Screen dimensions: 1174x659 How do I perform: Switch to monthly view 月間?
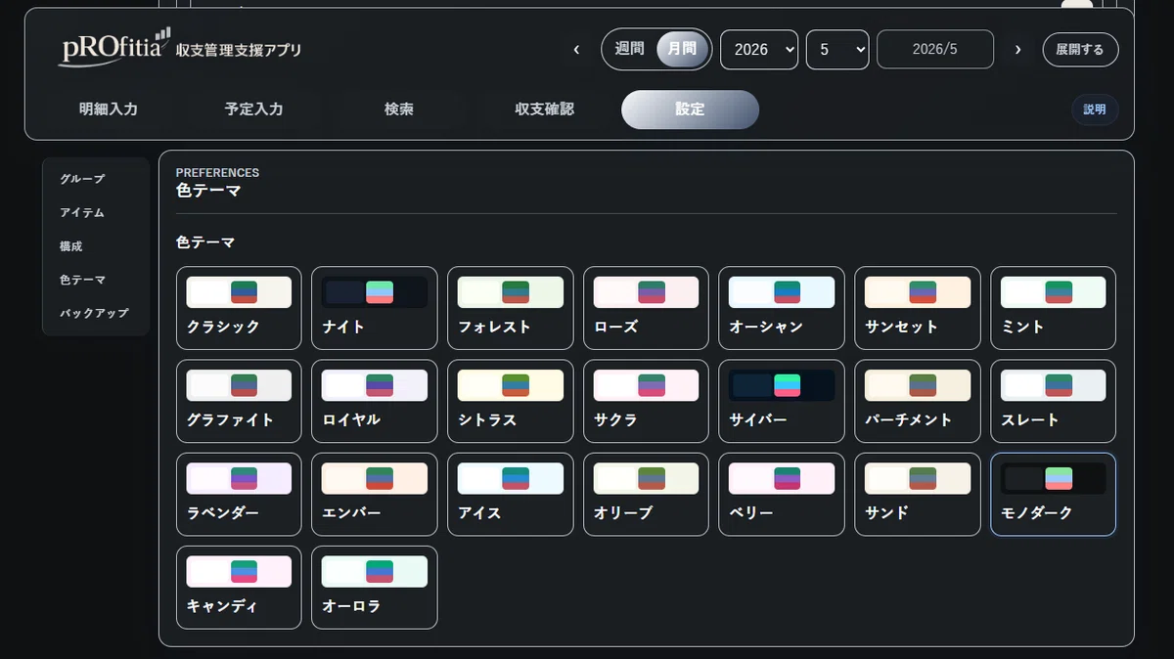click(x=682, y=49)
